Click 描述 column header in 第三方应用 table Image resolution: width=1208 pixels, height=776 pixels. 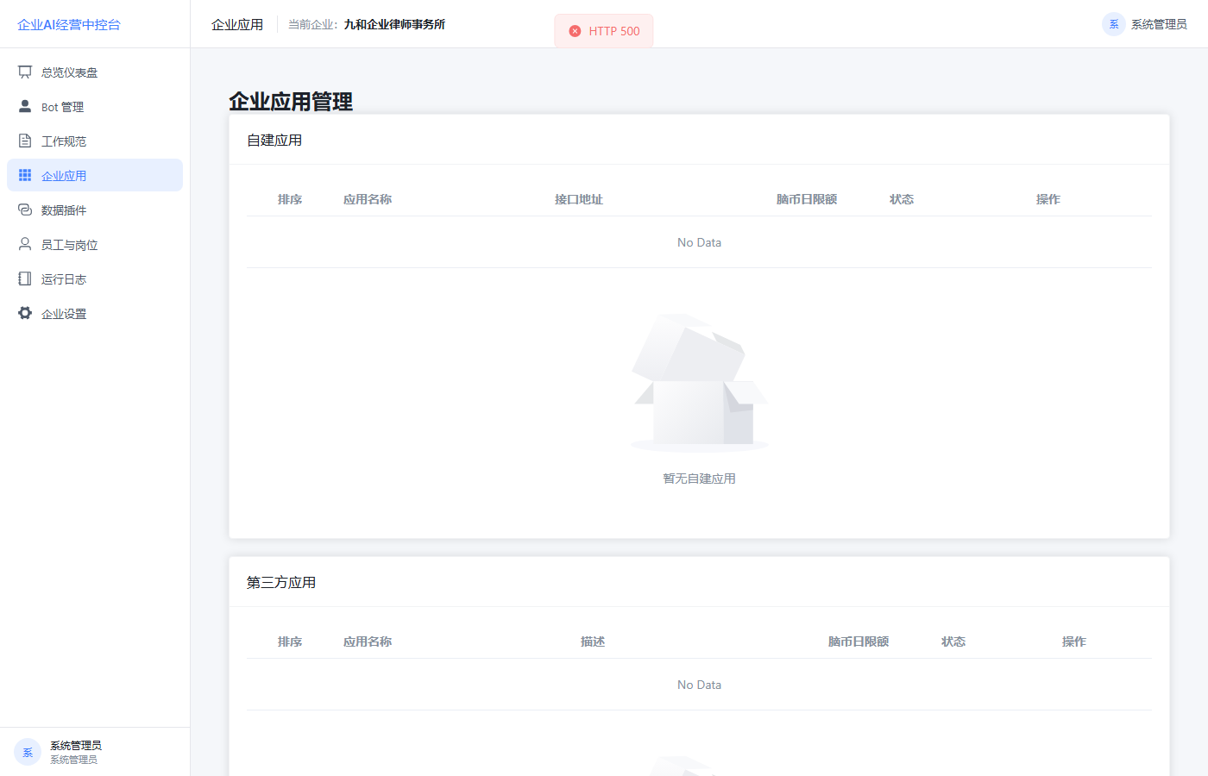point(593,641)
